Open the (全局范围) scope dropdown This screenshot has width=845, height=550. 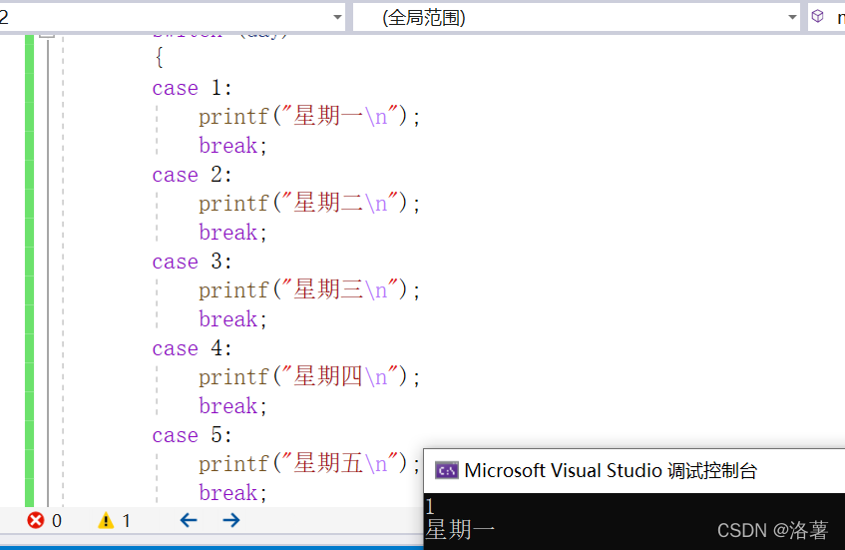[x=577, y=17]
